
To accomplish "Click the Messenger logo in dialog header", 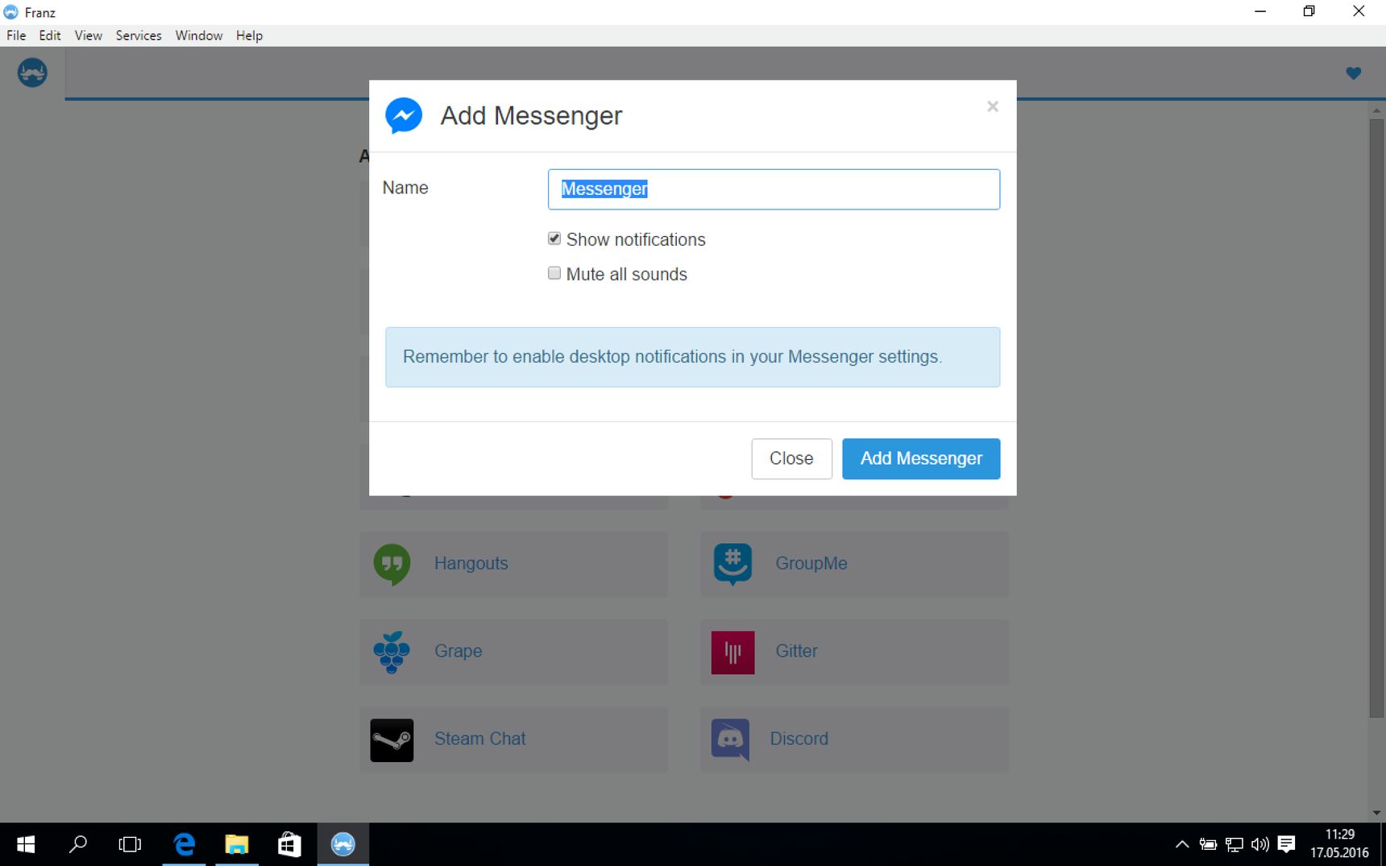I will (x=404, y=116).
